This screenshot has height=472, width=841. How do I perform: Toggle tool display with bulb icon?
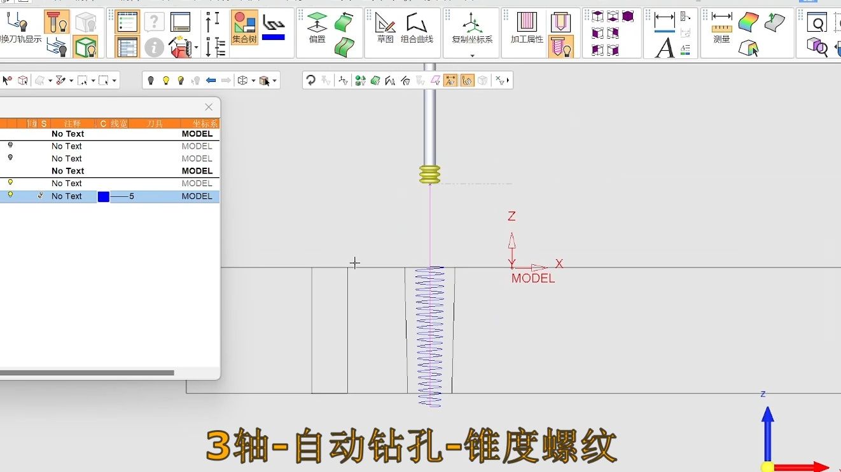click(x=57, y=22)
